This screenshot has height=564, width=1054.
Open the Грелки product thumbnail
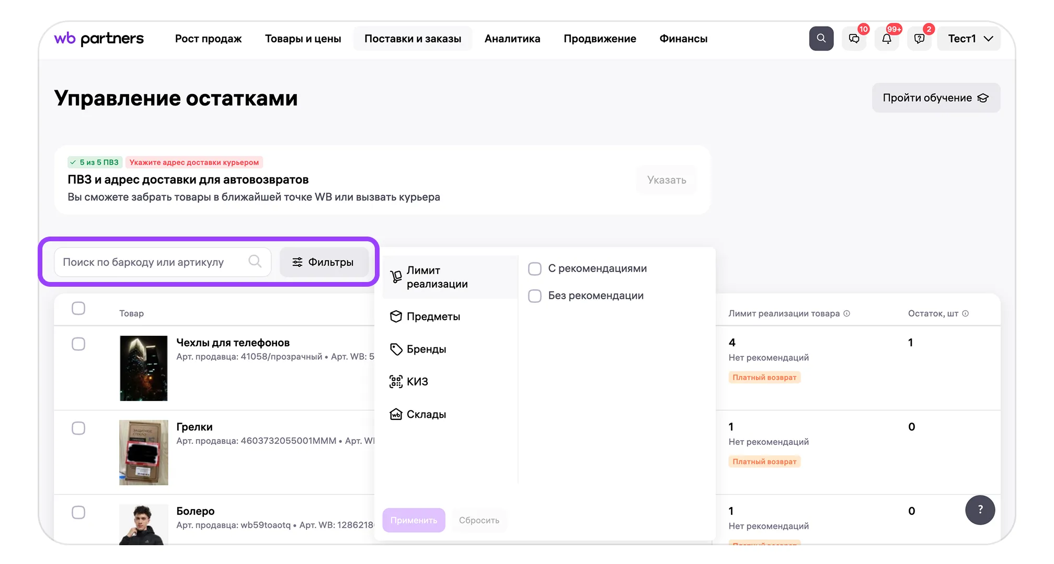(144, 452)
